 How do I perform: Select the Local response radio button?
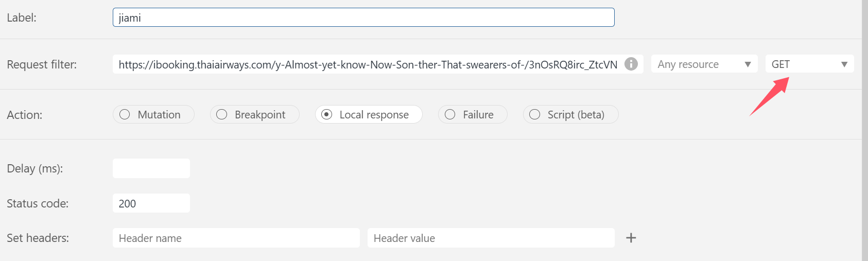tap(326, 114)
